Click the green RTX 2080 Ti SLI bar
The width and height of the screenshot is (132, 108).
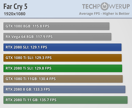point(63,68)
